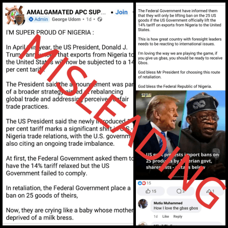View the blue like reaction icon
The height and width of the screenshot is (228, 228).
pos(140,183)
